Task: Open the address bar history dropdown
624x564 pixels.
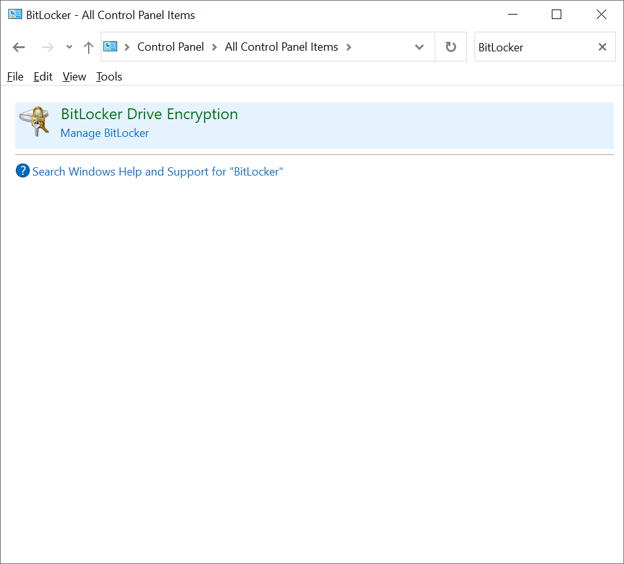Action: pyautogui.click(x=419, y=47)
